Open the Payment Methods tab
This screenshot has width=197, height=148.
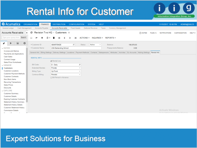coord(82,52)
